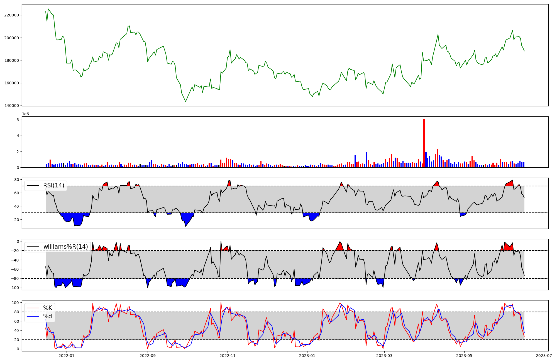Viewport: 557px width, 362px height.
Task: Click the 4 tick on volume axis
Action: tap(18, 136)
